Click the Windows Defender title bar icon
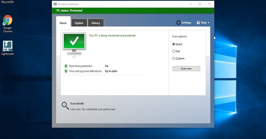 point(55,4)
